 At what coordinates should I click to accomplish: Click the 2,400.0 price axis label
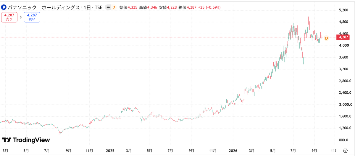[x=345, y=93]
